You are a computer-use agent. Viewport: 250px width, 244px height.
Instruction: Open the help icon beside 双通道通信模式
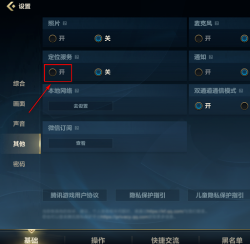click(x=241, y=91)
